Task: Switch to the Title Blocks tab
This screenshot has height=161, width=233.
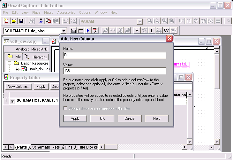Action: (88, 147)
